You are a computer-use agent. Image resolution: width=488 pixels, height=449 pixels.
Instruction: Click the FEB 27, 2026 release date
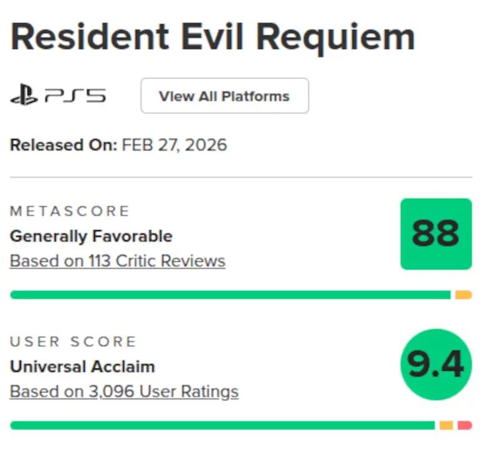(175, 145)
